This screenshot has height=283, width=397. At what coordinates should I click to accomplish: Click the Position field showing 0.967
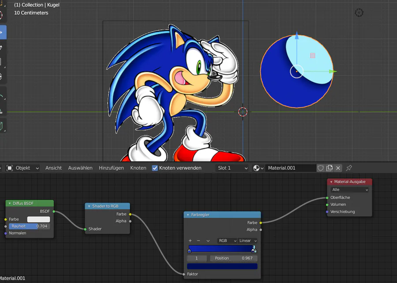click(x=233, y=258)
